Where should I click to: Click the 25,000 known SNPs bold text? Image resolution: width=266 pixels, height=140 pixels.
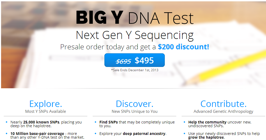pyautogui.click(x=41, y=122)
